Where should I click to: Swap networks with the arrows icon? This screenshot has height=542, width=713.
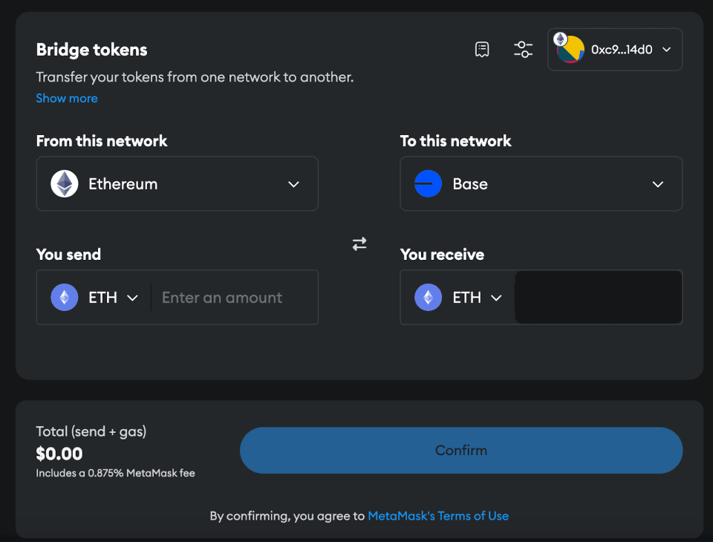pos(359,244)
